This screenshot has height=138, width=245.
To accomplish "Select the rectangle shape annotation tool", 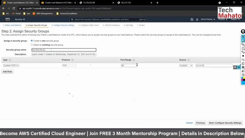I will click(243, 48).
